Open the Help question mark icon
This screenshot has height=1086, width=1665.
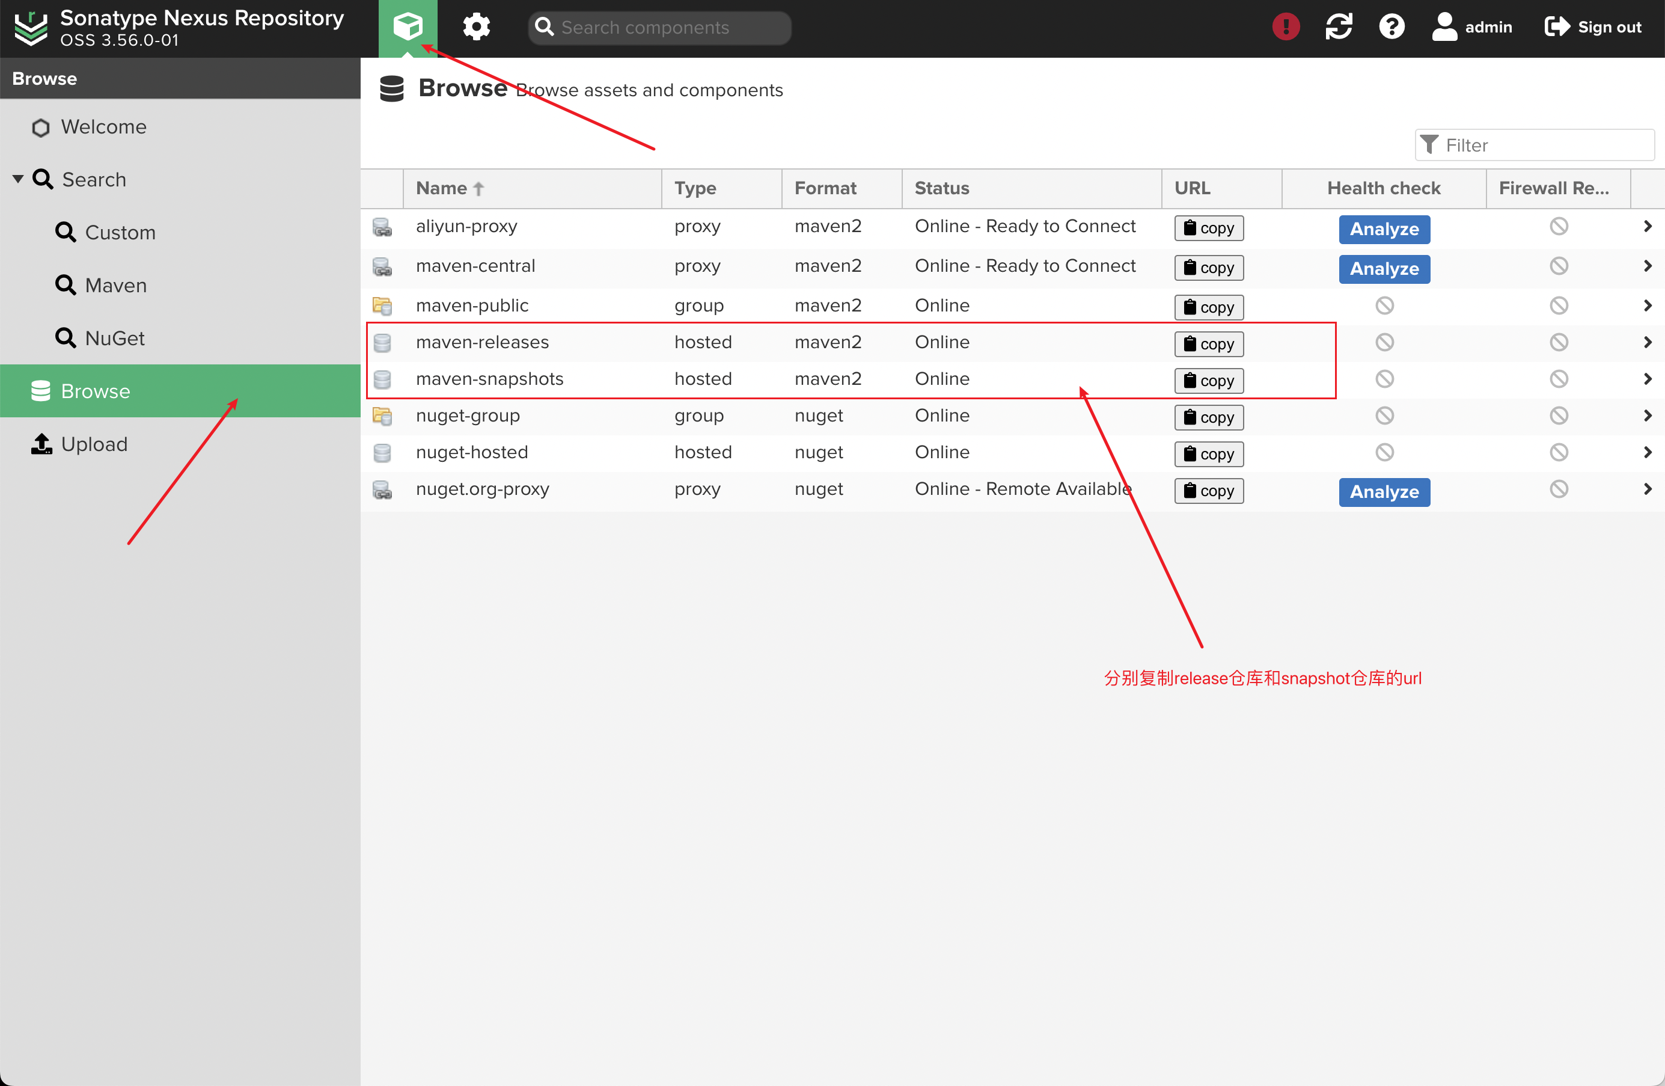(x=1392, y=27)
